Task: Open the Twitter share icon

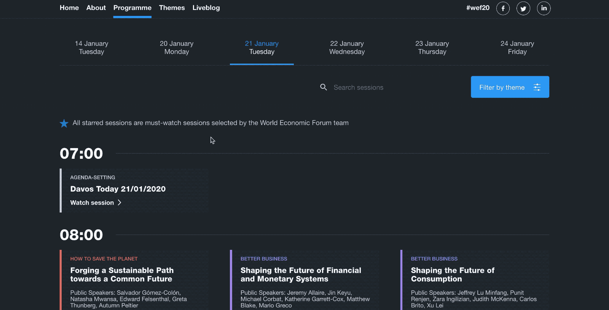Action: (523, 8)
